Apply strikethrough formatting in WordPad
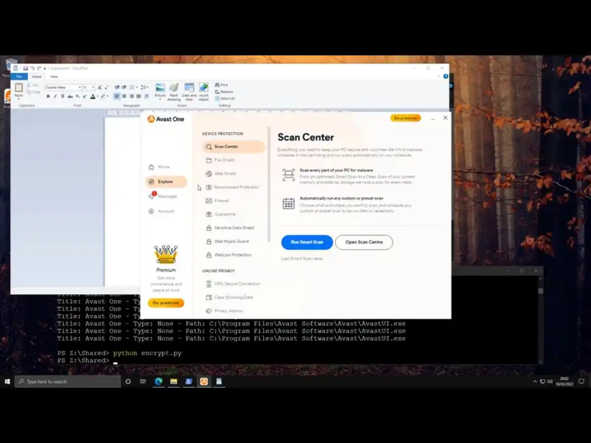 click(x=70, y=96)
